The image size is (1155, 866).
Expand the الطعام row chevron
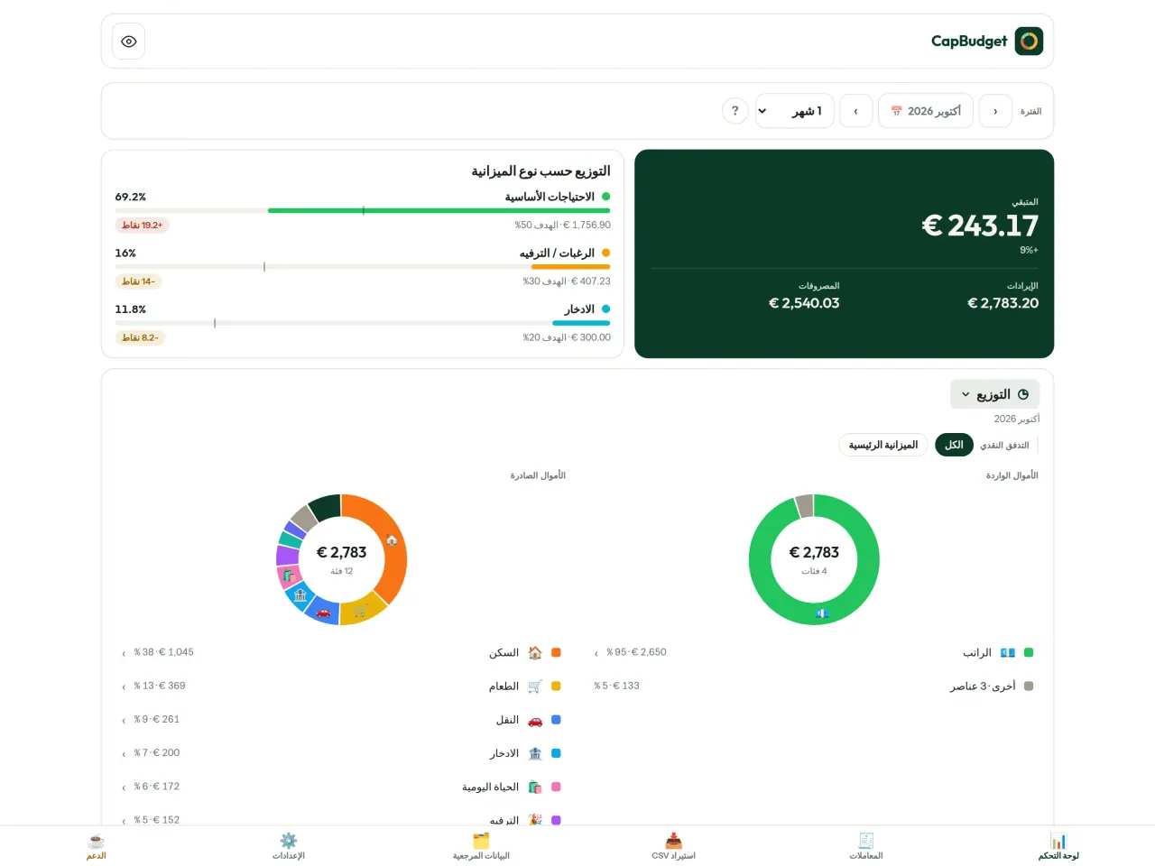(124, 686)
